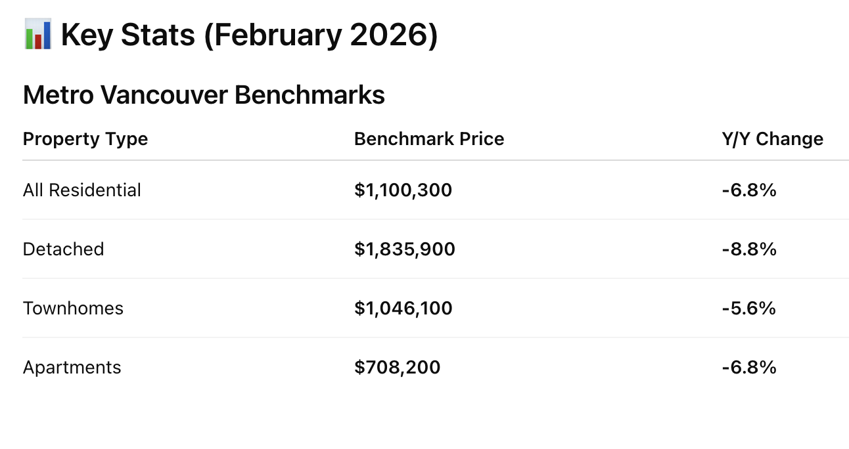Click the $708,200 benchmark price
This screenshot has width=849, height=449.
pyautogui.click(x=398, y=368)
